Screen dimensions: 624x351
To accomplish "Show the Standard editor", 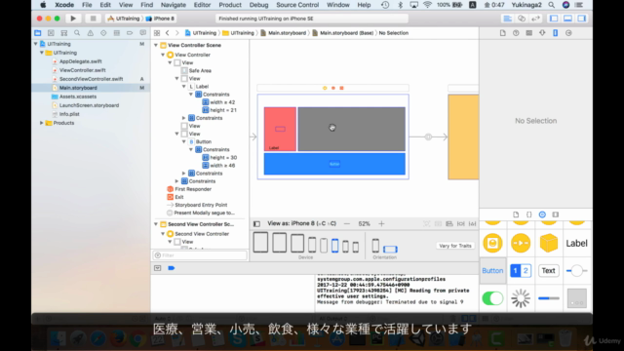I will [507, 19].
